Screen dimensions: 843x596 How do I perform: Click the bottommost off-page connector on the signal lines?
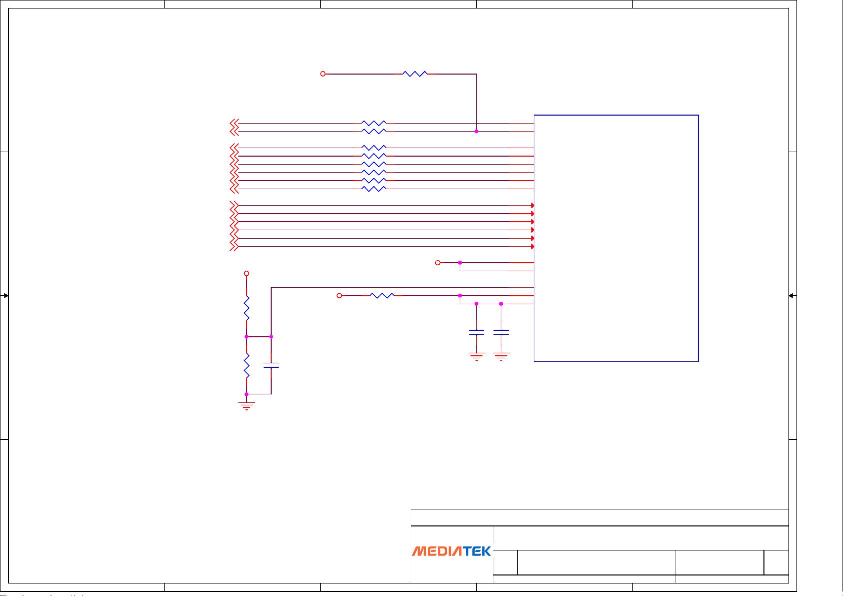coord(234,247)
